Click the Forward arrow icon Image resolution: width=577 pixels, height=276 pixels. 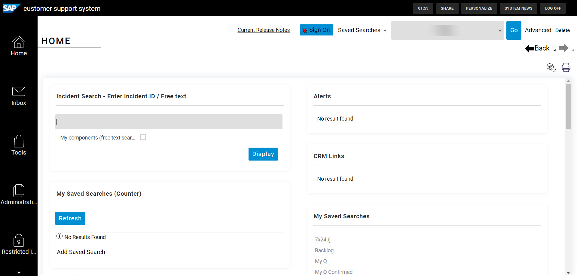pyautogui.click(x=564, y=48)
